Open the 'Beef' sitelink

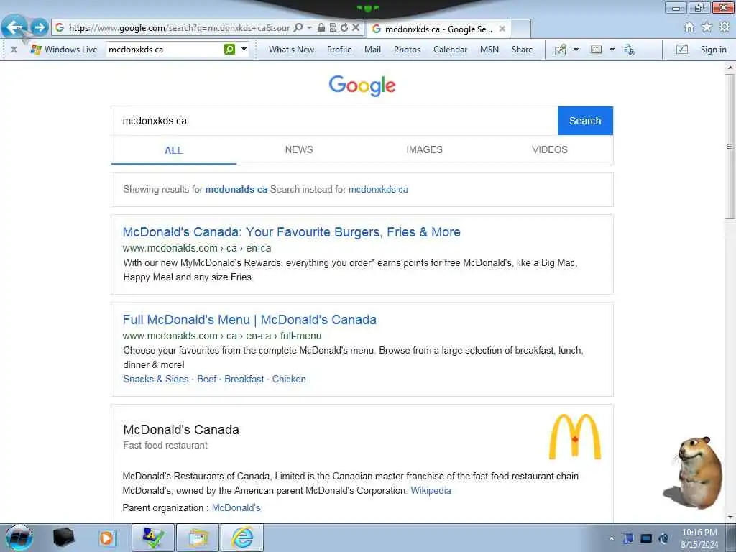pyautogui.click(x=206, y=379)
